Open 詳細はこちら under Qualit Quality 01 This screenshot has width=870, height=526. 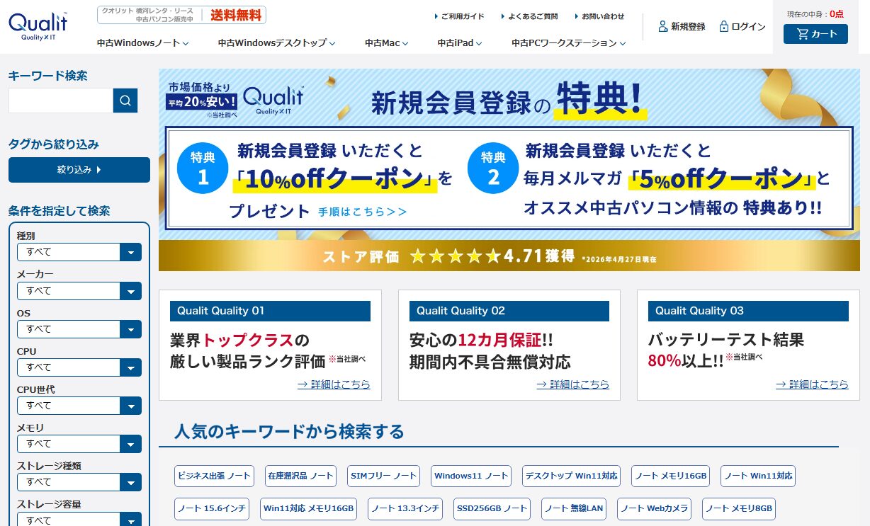coord(334,384)
